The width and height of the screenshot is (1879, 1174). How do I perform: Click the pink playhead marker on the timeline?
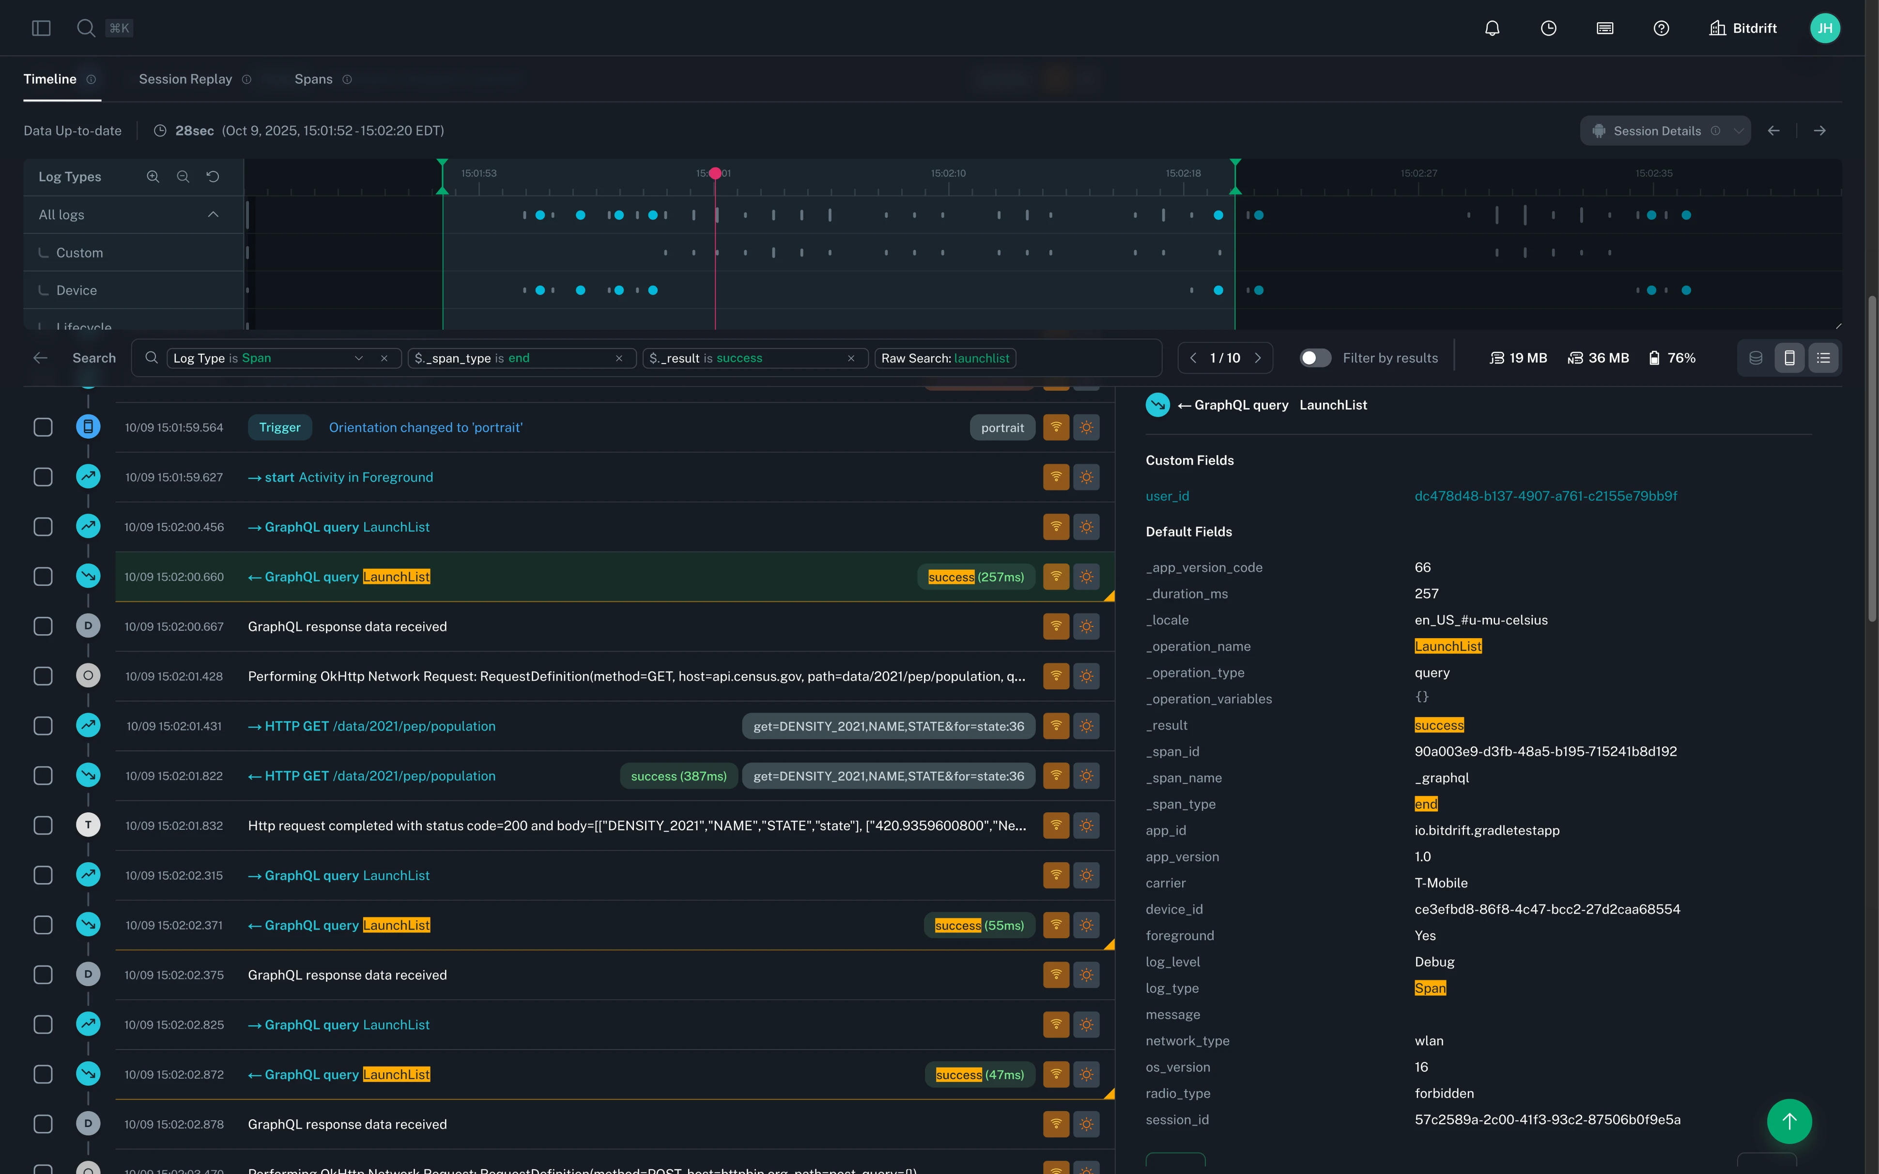point(716,172)
